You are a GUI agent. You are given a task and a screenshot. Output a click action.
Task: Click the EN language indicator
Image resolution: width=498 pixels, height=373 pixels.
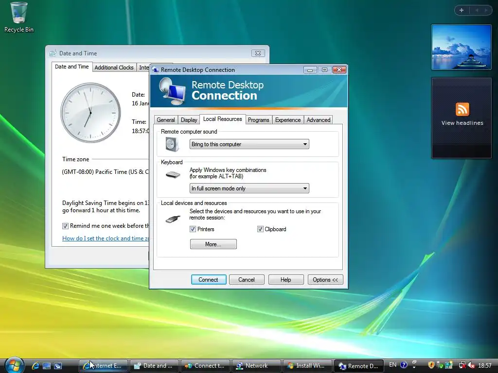pos(392,365)
